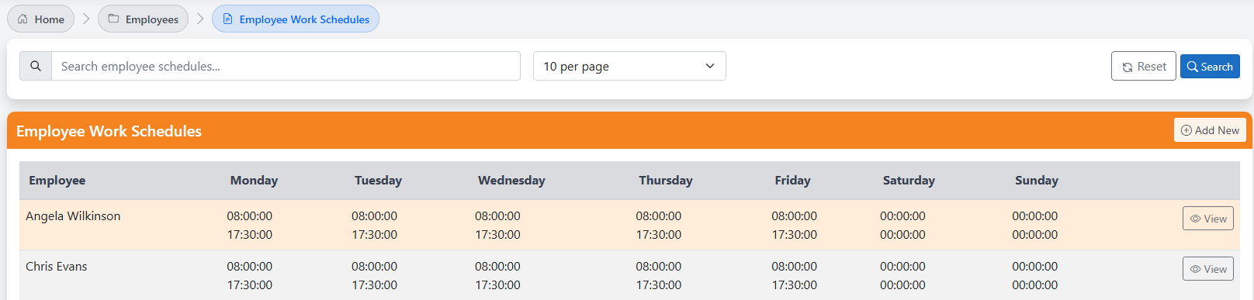Click the Reset button
Image resolution: width=1254 pixels, height=300 pixels.
click(x=1143, y=67)
